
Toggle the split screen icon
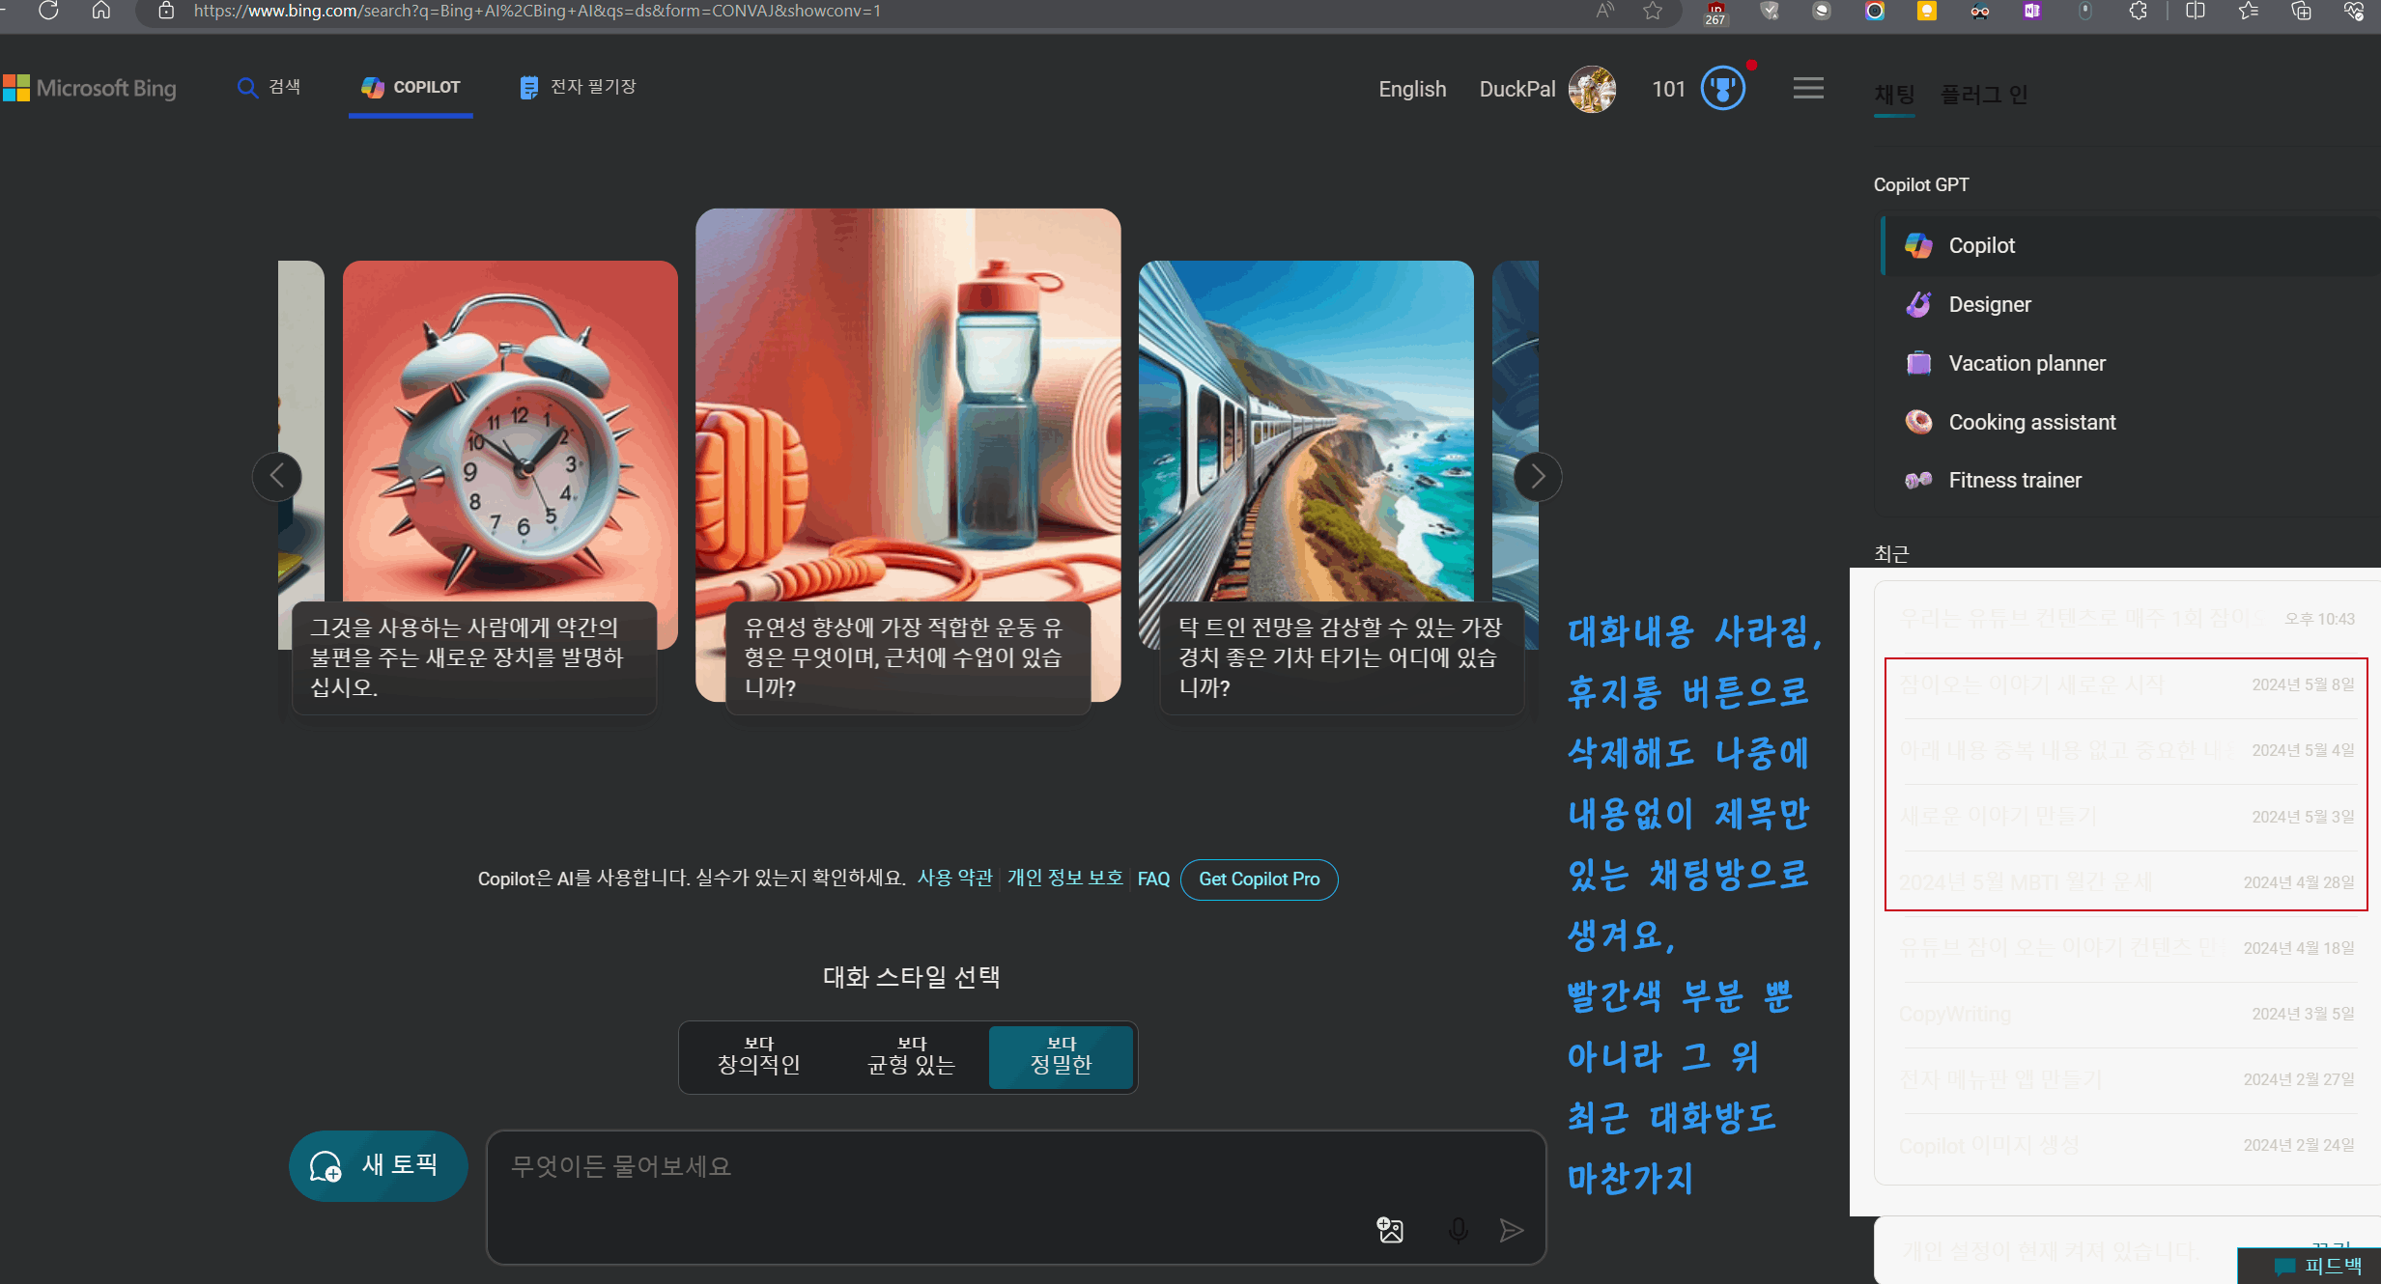(x=2196, y=11)
